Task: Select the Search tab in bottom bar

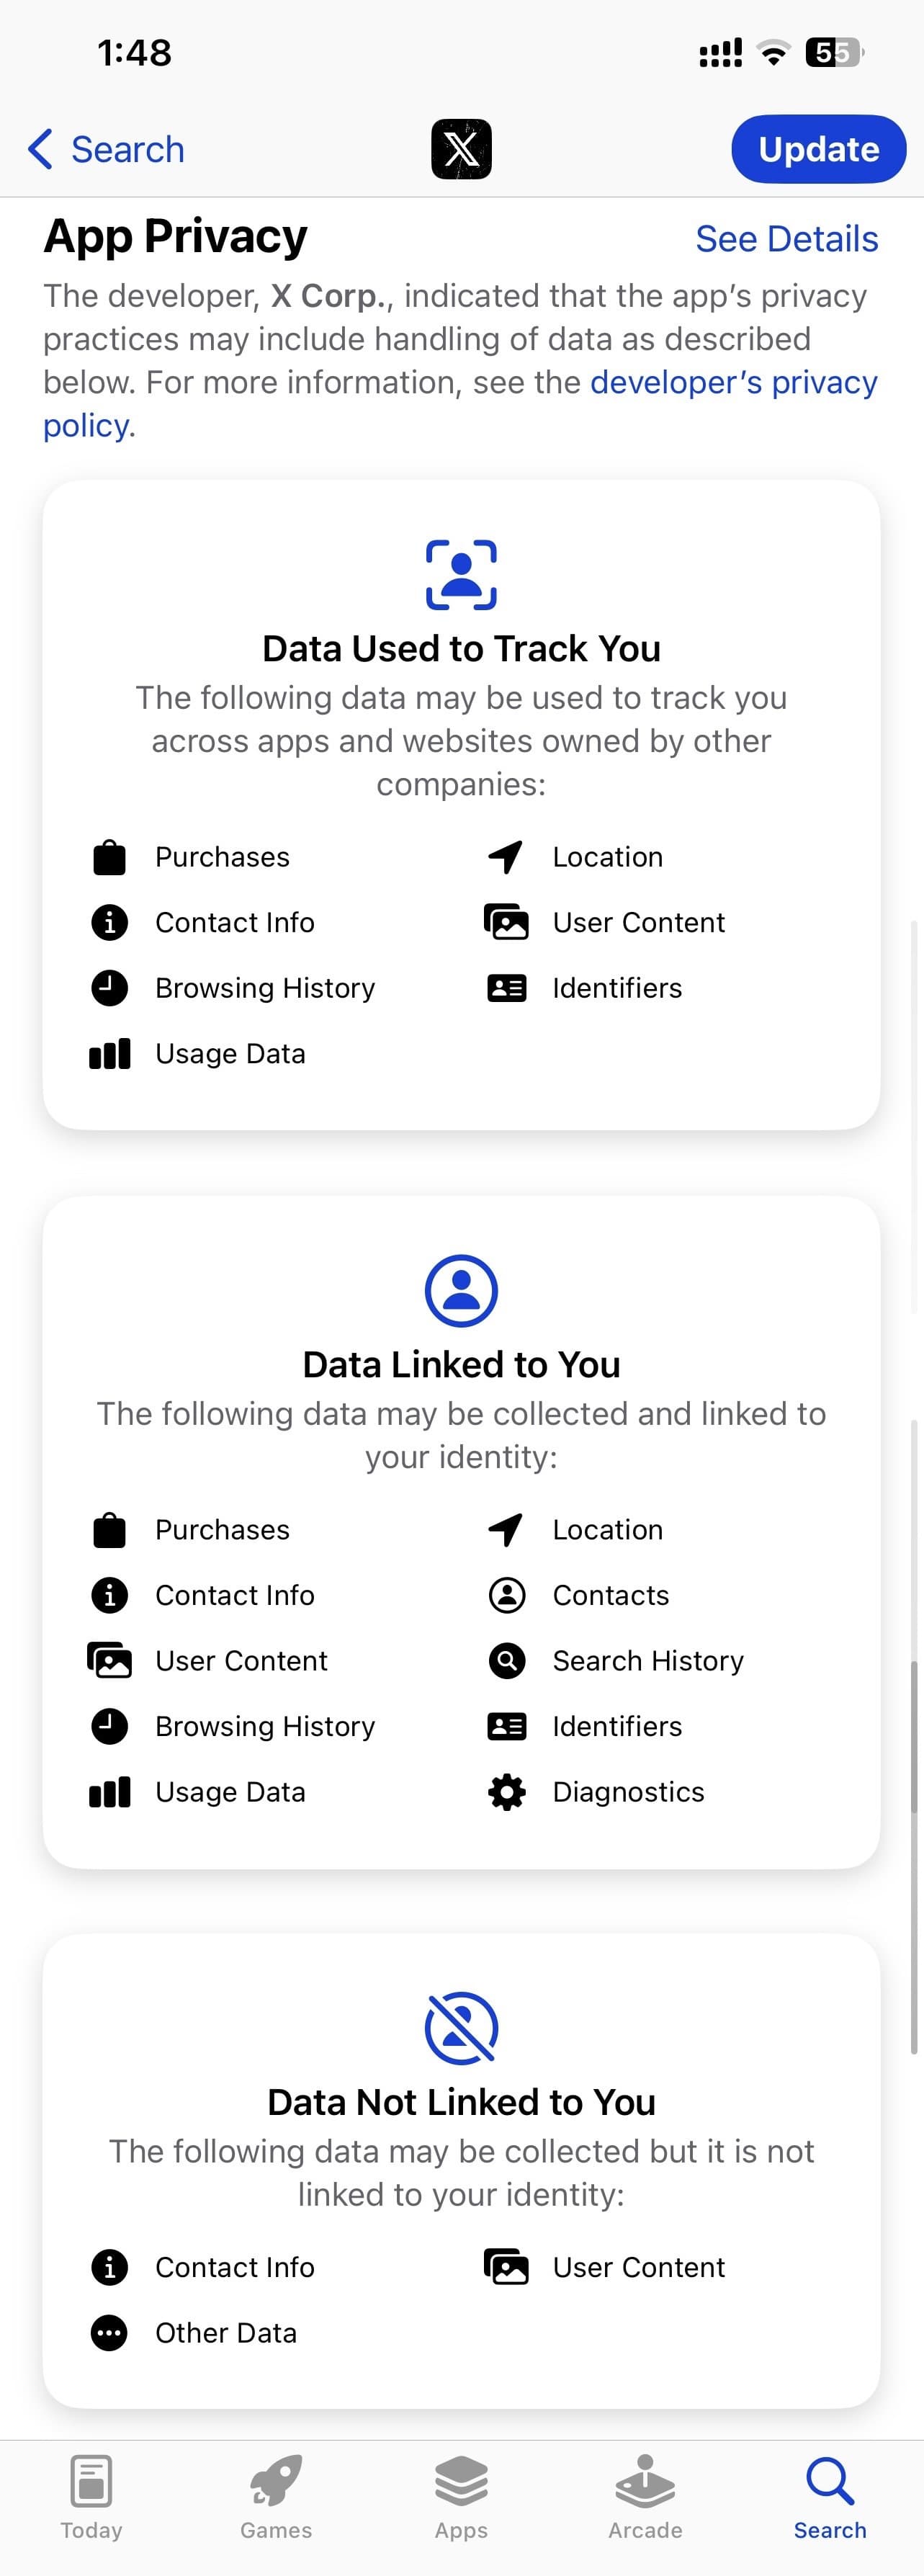Action: [830, 2497]
